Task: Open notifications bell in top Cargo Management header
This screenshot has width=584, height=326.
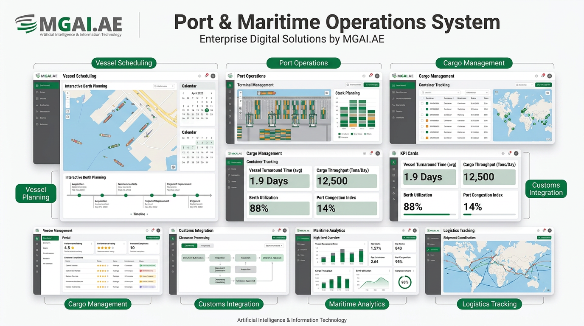Action: (x=543, y=76)
